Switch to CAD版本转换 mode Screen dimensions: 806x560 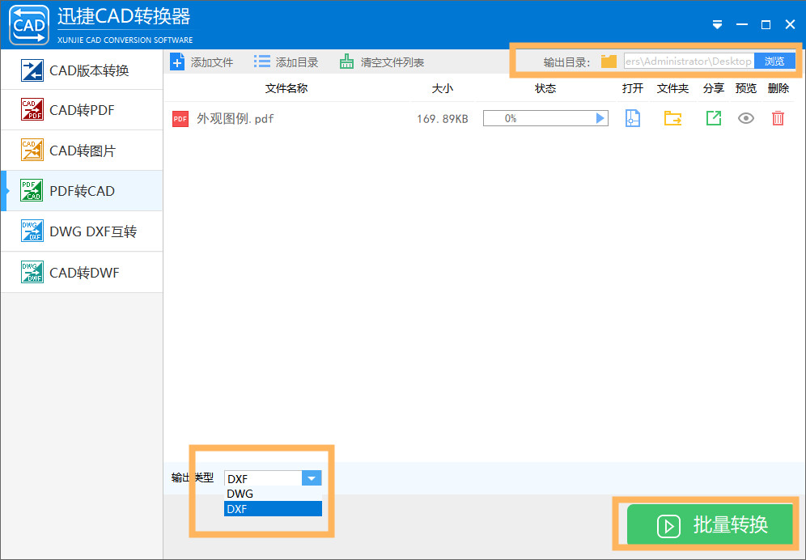coord(82,70)
